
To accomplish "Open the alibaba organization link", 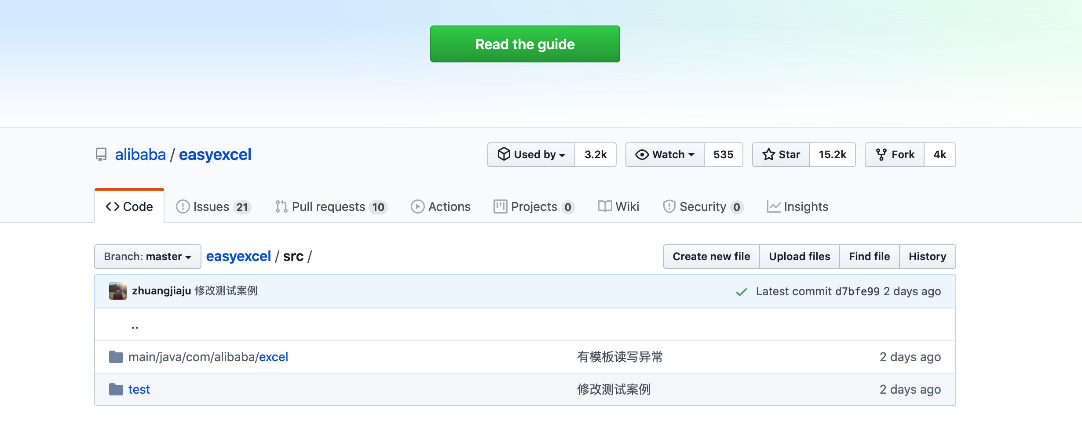I will [x=140, y=155].
